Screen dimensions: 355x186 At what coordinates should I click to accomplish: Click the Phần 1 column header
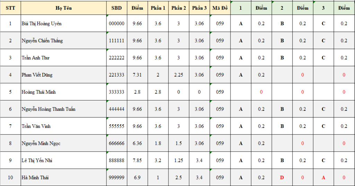point(158,8)
